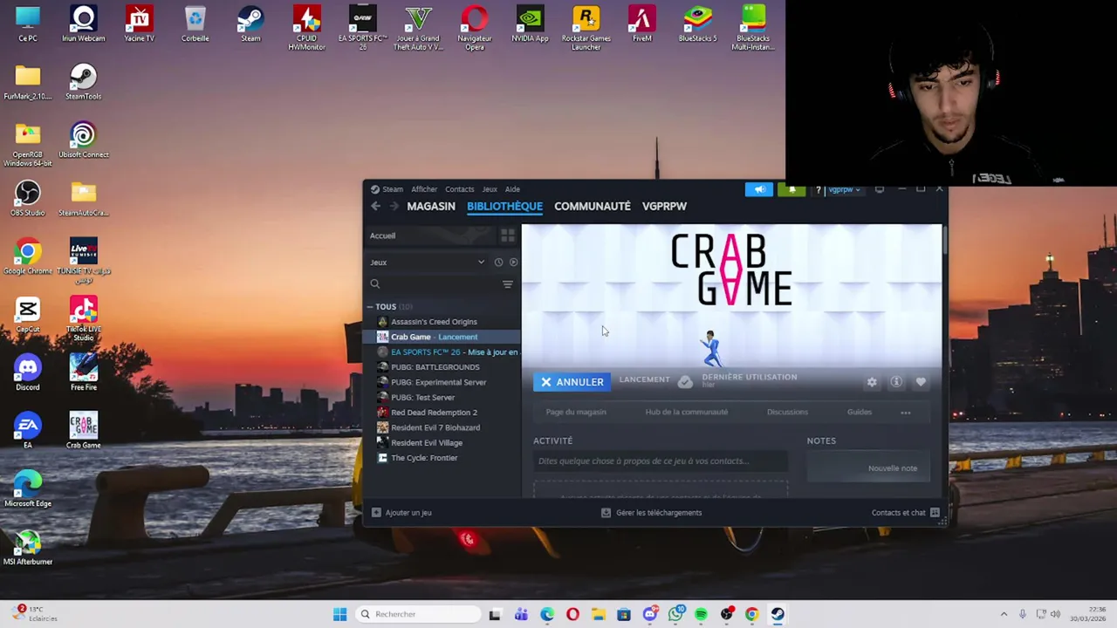Image resolution: width=1117 pixels, height=628 pixels.
Task: Open Guides link
Action: 860,413
